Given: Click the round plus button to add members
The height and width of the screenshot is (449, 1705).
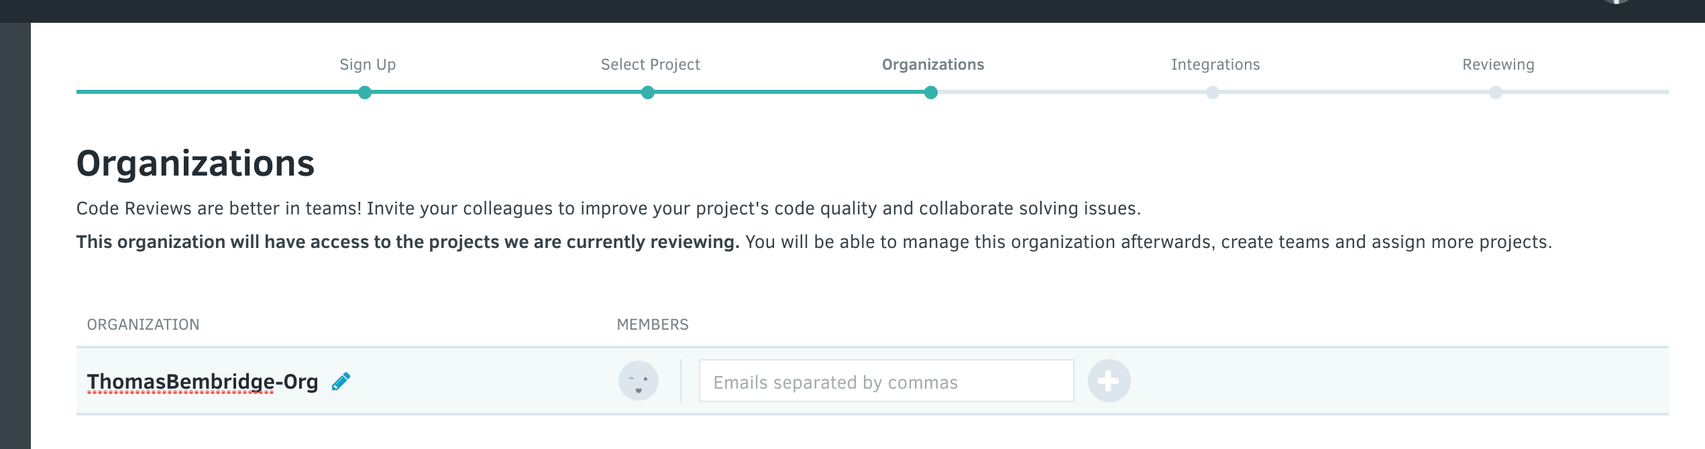Looking at the screenshot, I should pos(1109,381).
